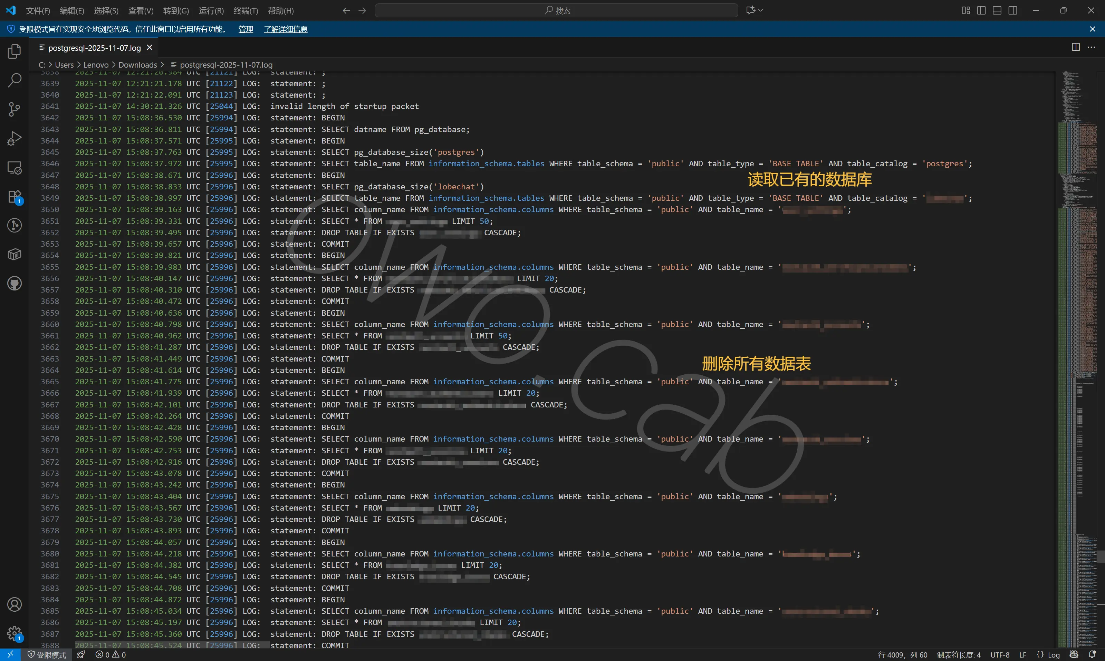Open Accounts menu icon
Viewport: 1105px width, 661px height.
pos(14,604)
